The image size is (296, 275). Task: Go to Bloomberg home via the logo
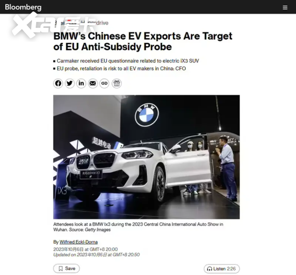23,7
